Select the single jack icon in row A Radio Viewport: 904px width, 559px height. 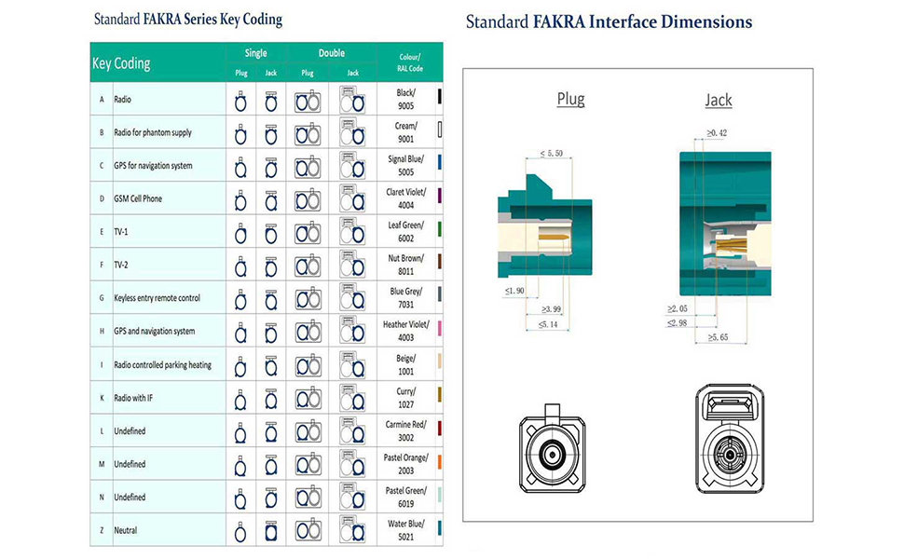point(271,102)
